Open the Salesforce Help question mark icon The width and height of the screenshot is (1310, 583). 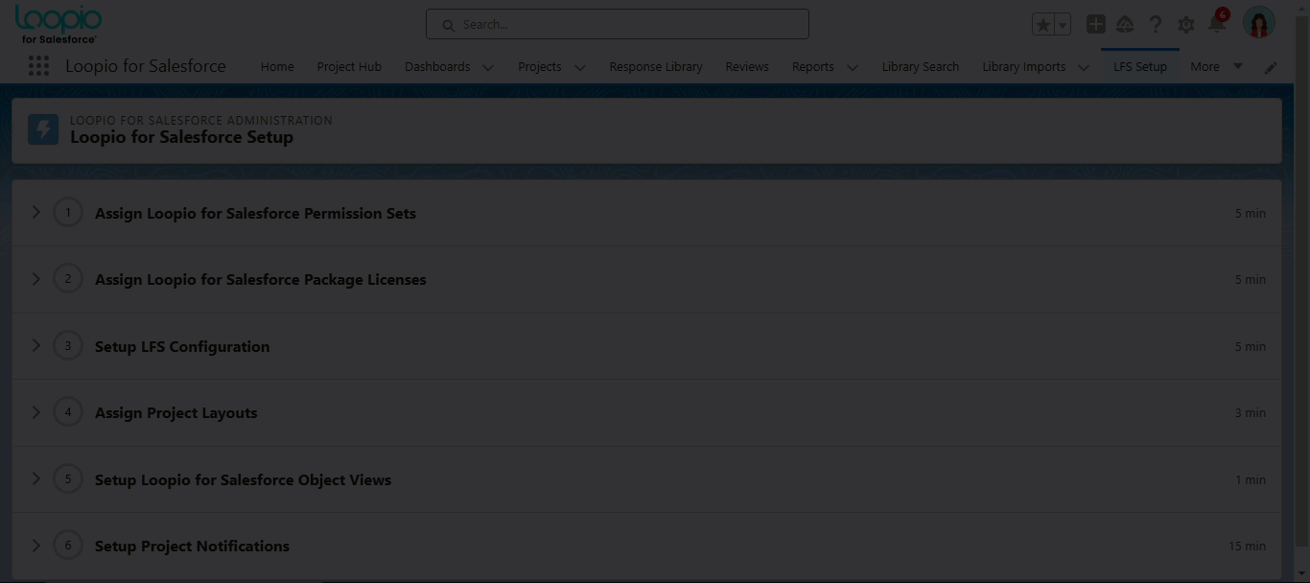(1156, 25)
